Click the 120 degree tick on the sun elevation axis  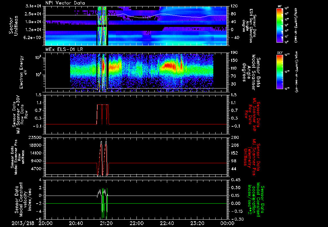pos(234,6)
